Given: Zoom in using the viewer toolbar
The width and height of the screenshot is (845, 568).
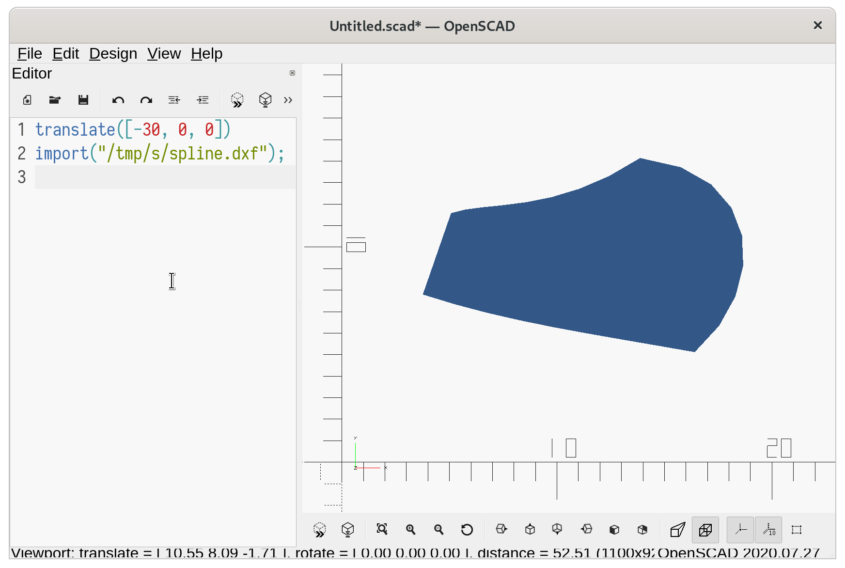Looking at the screenshot, I should coord(411,530).
